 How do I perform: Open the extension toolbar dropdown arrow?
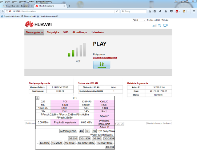click(188, 11)
